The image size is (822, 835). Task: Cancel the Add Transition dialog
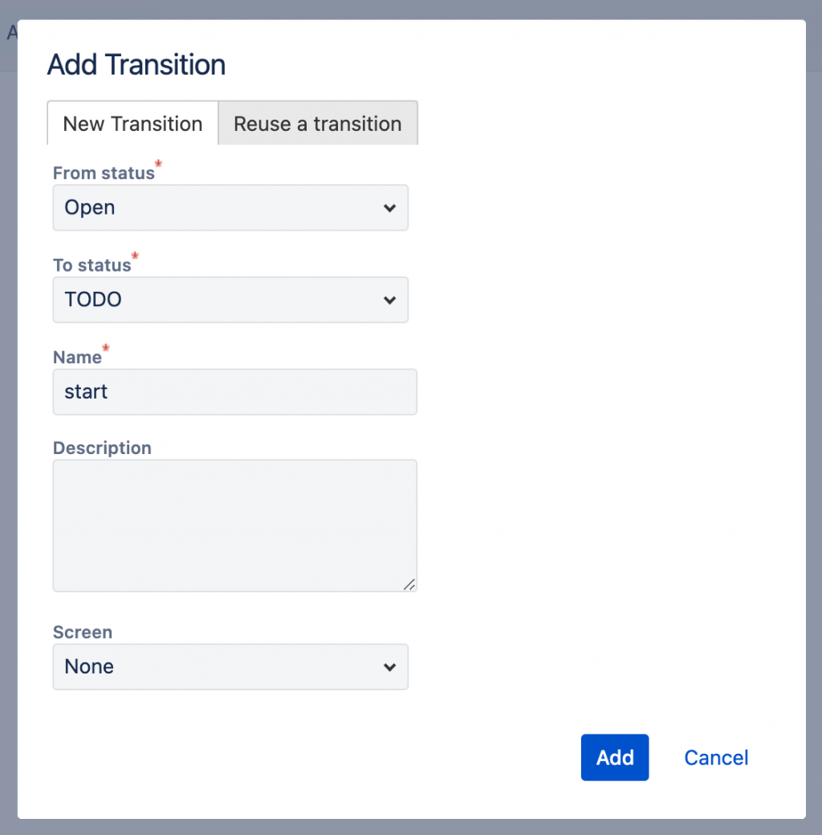(716, 758)
